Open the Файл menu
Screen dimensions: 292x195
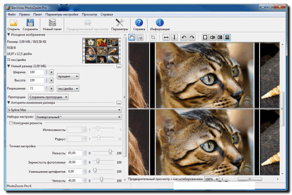[12, 14]
